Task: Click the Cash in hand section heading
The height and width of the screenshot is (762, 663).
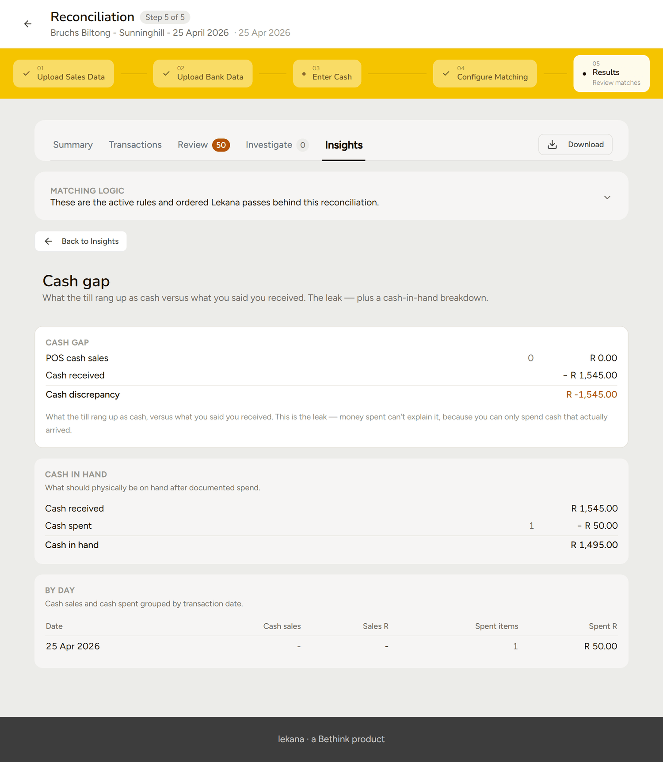Action: tap(76, 474)
